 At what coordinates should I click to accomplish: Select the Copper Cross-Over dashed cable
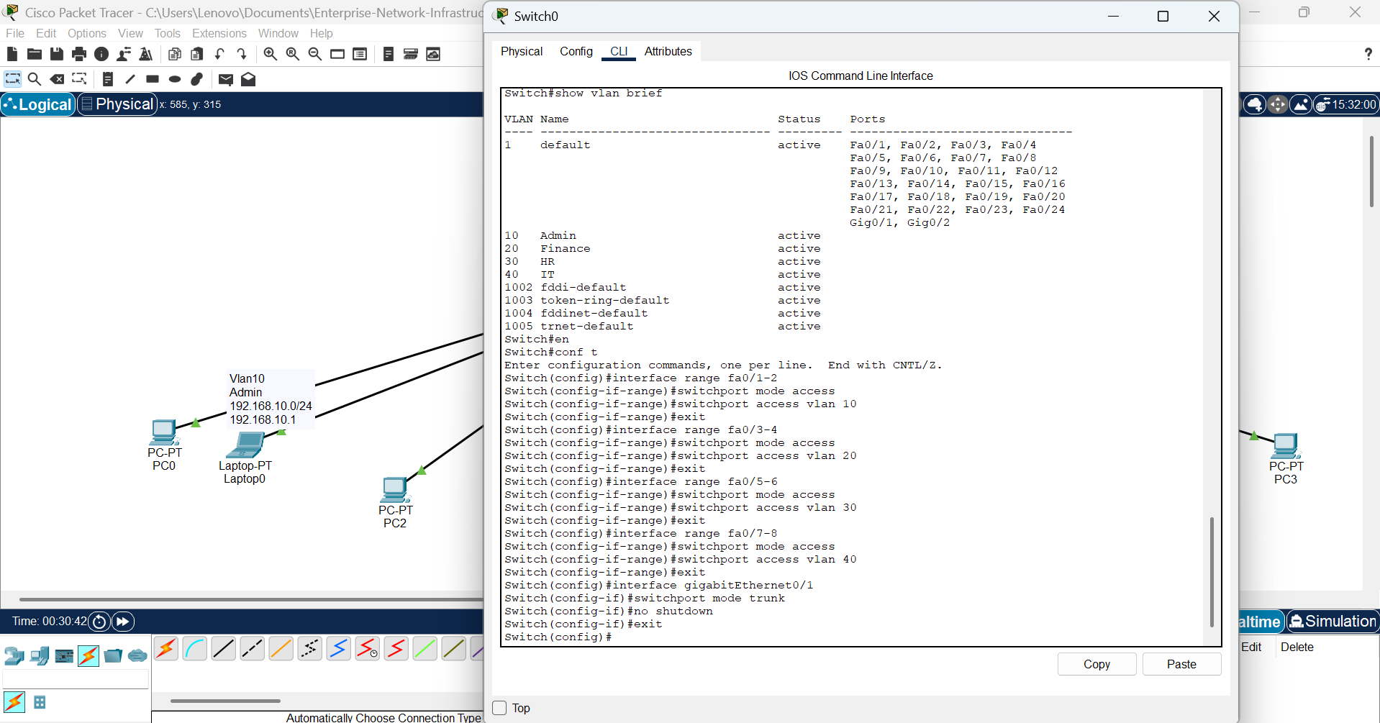coord(253,649)
